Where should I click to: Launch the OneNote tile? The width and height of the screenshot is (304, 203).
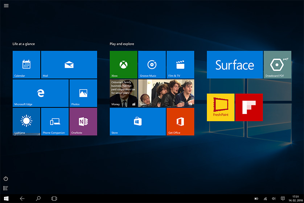coord(83,122)
